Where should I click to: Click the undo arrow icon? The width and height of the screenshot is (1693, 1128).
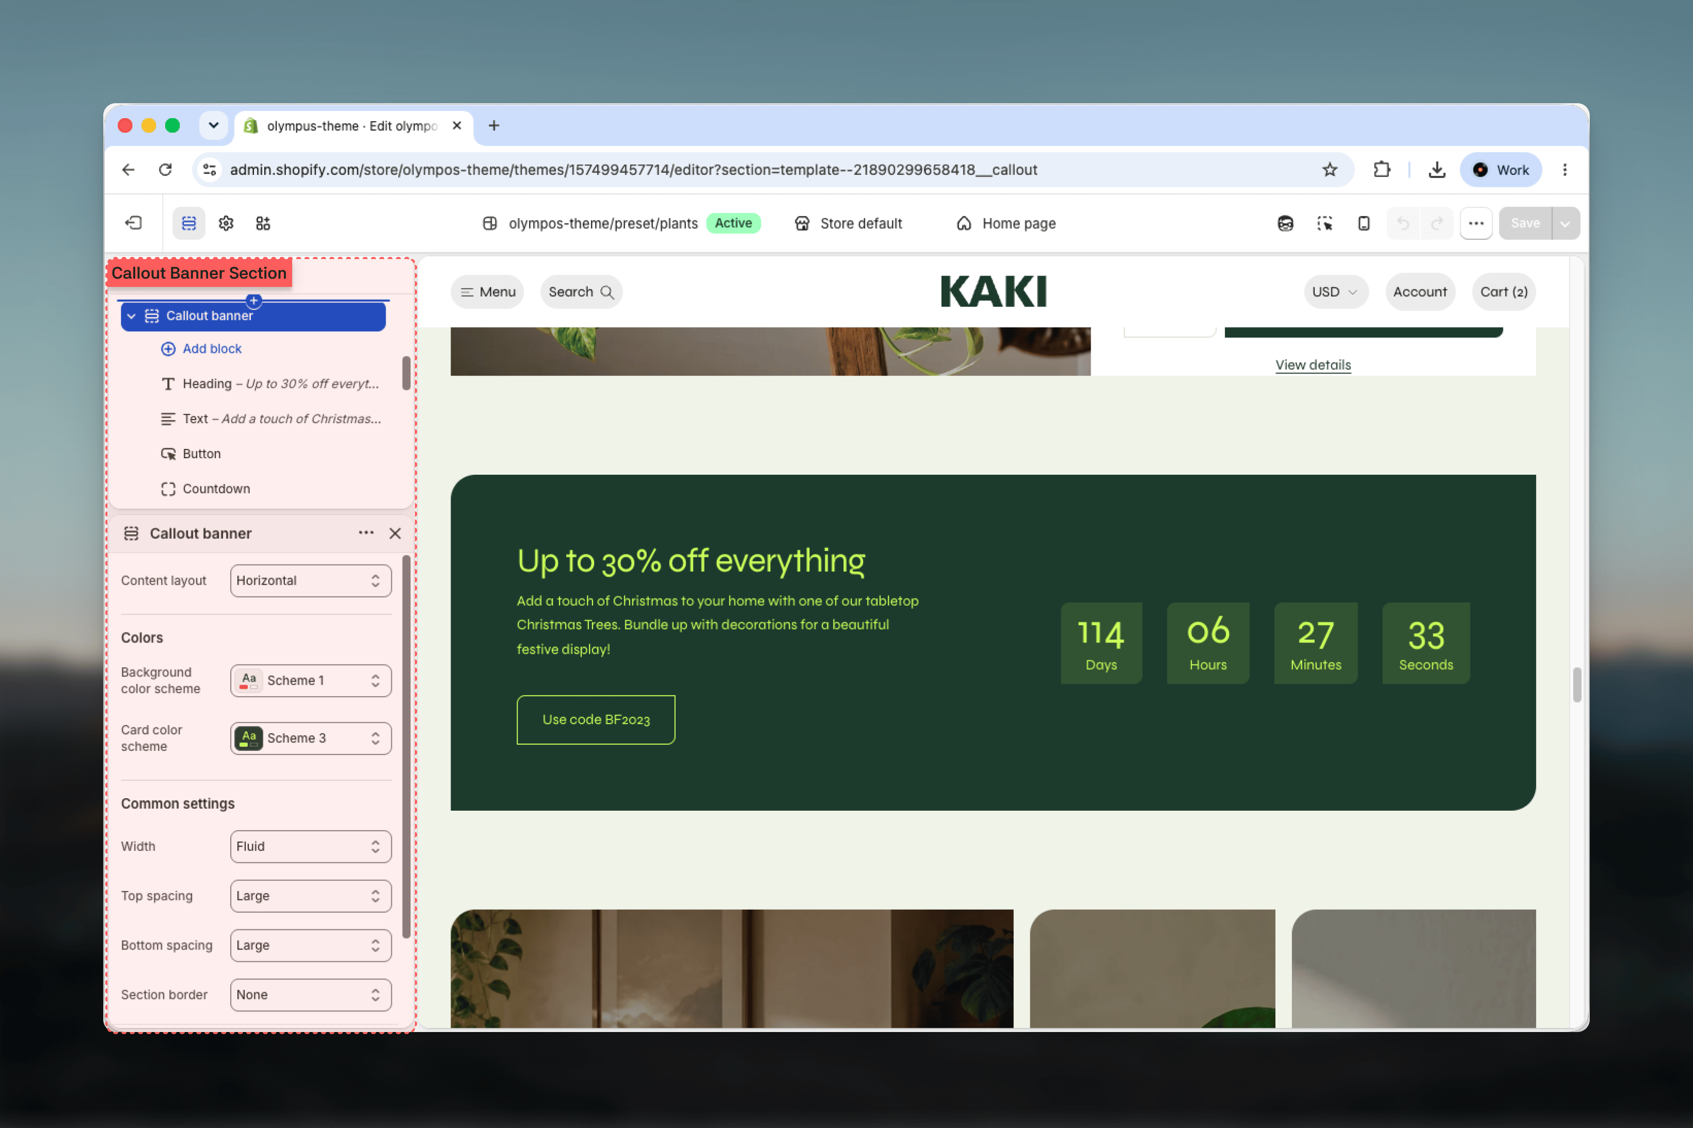[1402, 223]
